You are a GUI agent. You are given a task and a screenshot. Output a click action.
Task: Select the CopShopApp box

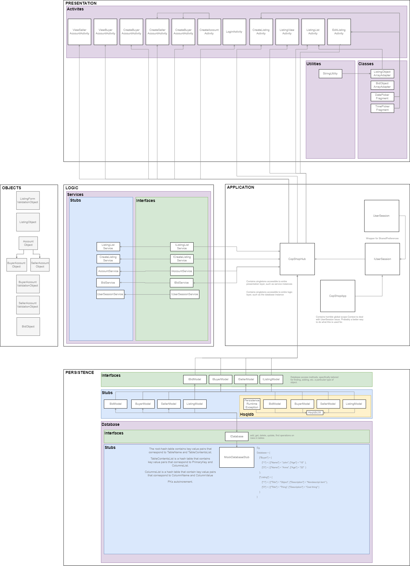338,296
